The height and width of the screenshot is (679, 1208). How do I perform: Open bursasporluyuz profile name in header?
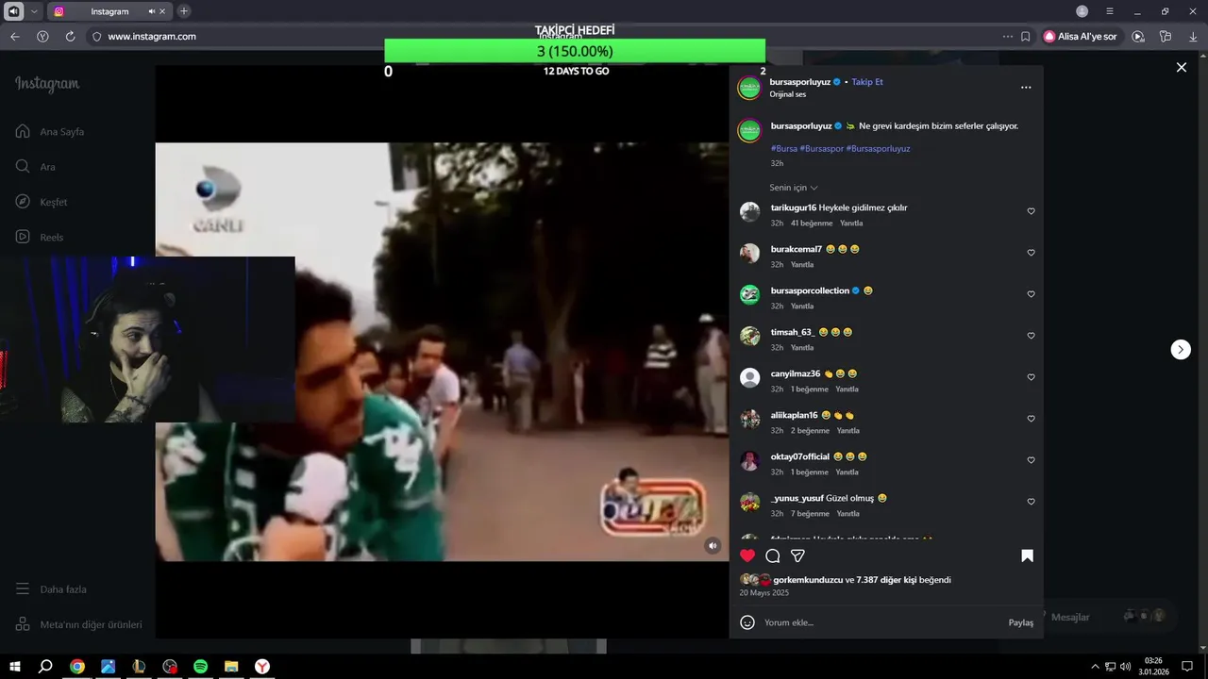(x=799, y=82)
